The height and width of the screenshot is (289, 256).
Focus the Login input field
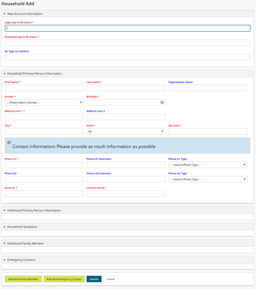coord(127,28)
